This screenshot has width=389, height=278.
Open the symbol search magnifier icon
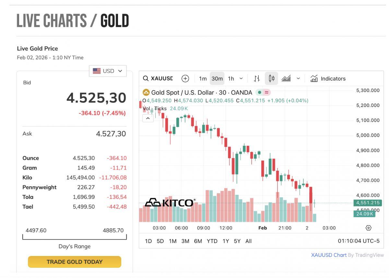[x=145, y=78]
